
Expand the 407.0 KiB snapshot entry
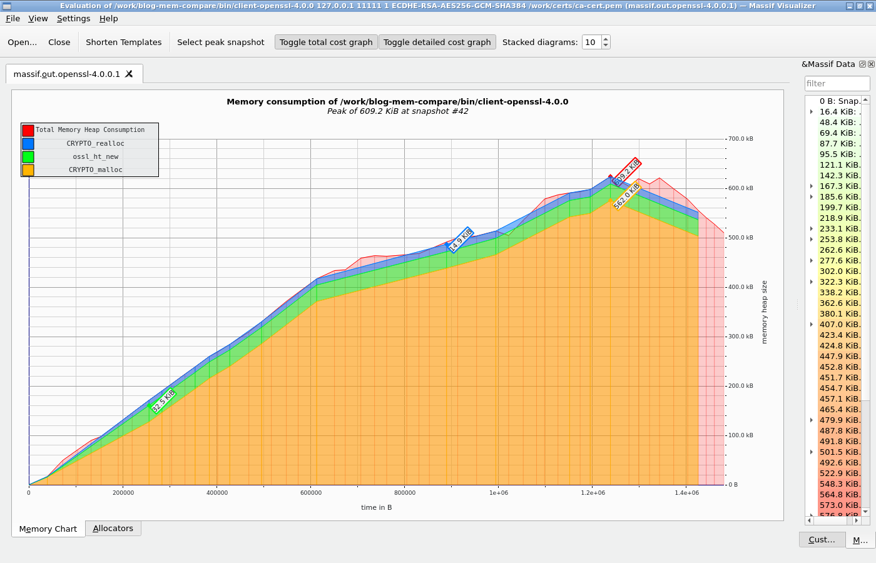tap(812, 324)
